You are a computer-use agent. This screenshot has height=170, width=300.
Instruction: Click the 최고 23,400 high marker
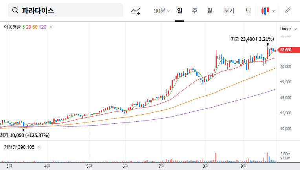click(252, 39)
